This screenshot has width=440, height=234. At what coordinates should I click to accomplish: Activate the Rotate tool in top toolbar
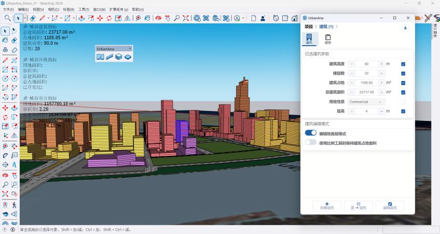[109, 18]
